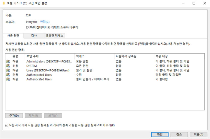The image size is (210, 139).
Task: Toggle 하위 컨테이너와 개체의 소유자 바꾸기 checkbox
Action: click(x=28, y=28)
